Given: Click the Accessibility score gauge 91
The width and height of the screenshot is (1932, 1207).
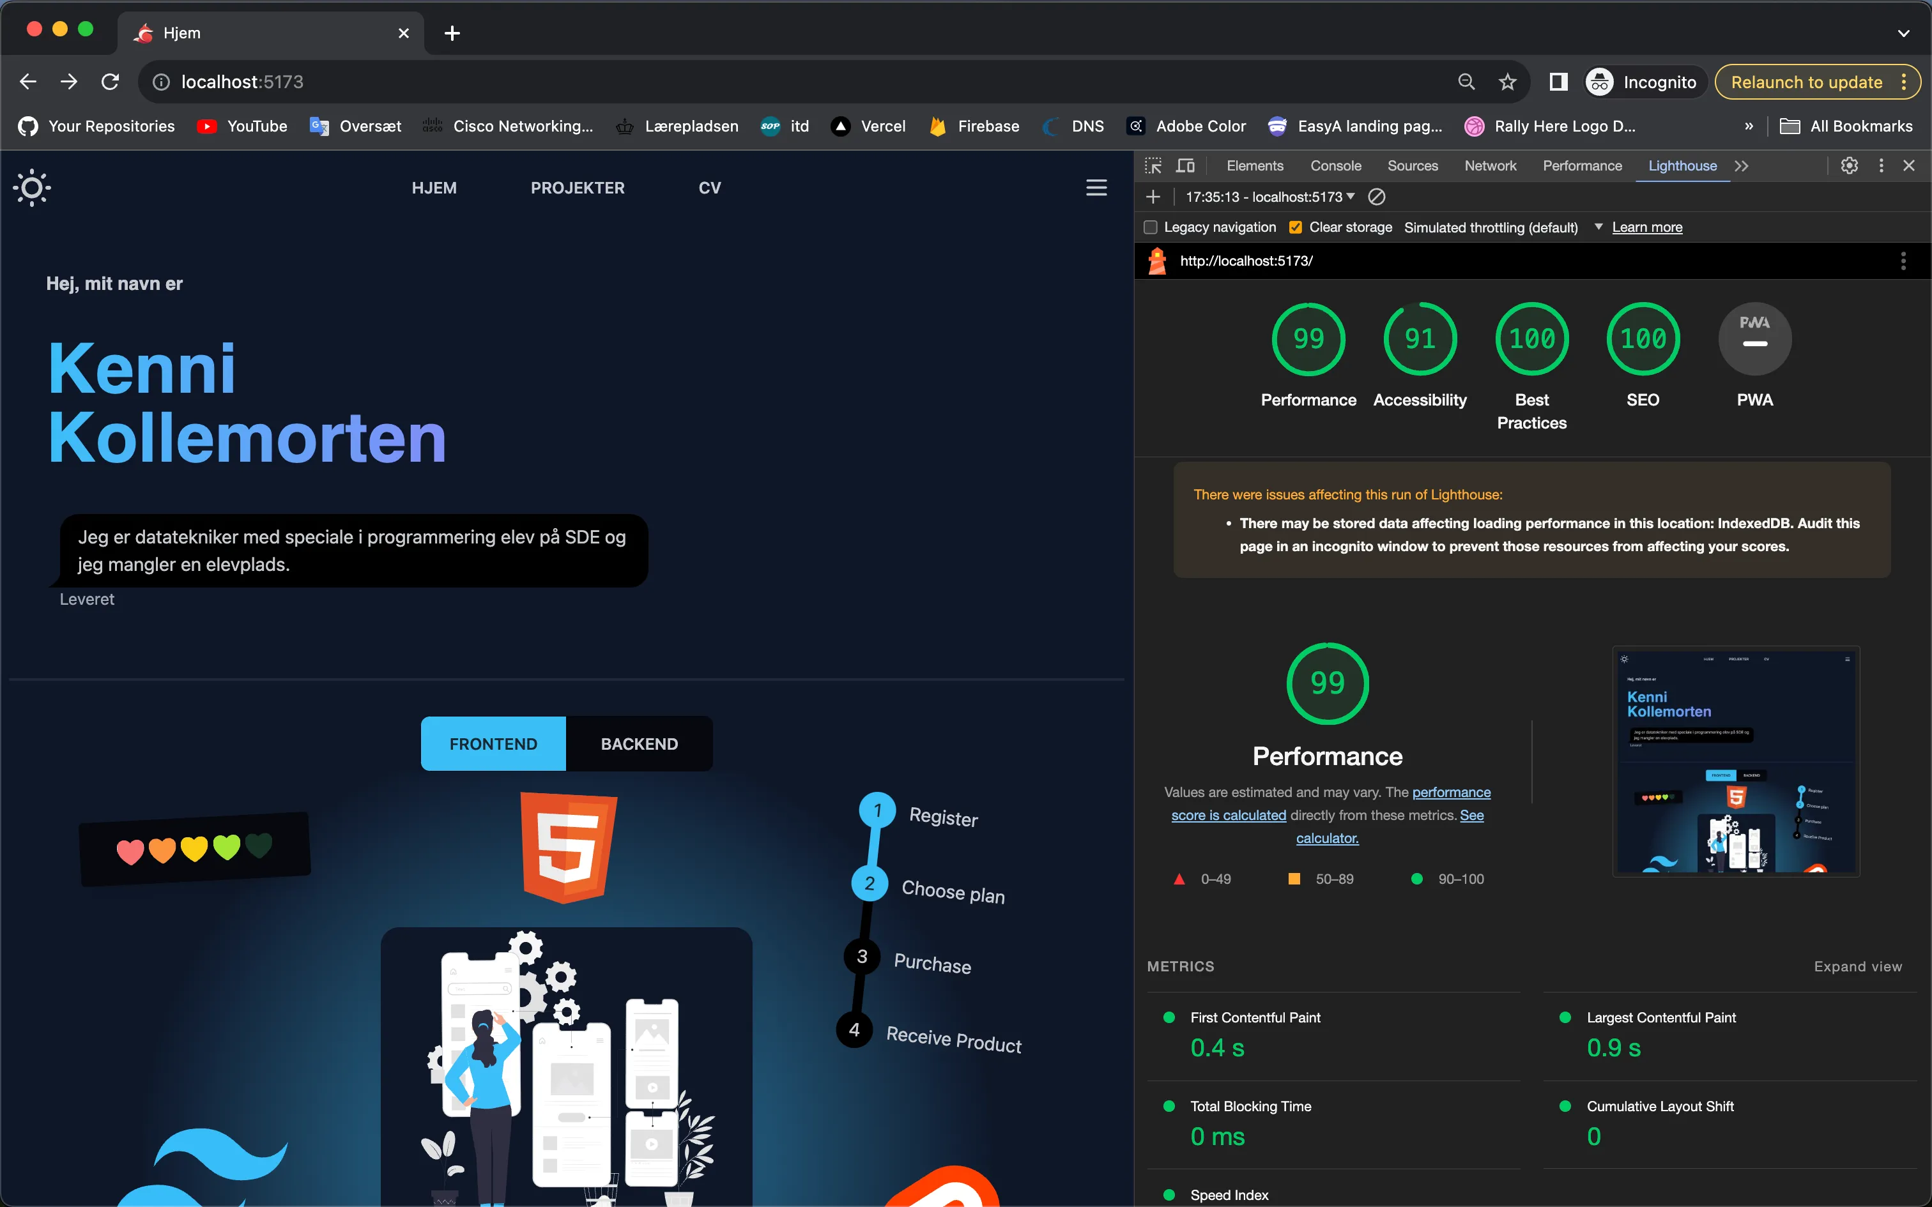Looking at the screenshot, I should coord(1420,339).
